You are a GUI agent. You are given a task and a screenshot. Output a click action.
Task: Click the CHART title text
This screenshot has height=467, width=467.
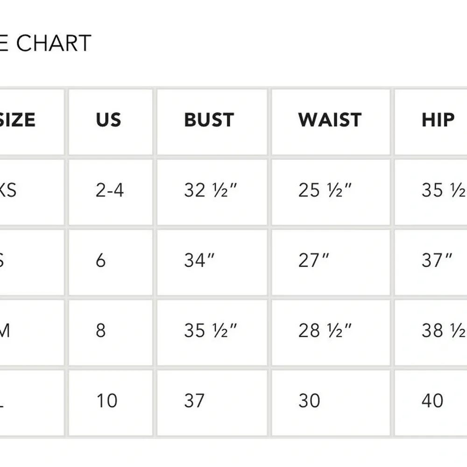click(x=54, y=43)
